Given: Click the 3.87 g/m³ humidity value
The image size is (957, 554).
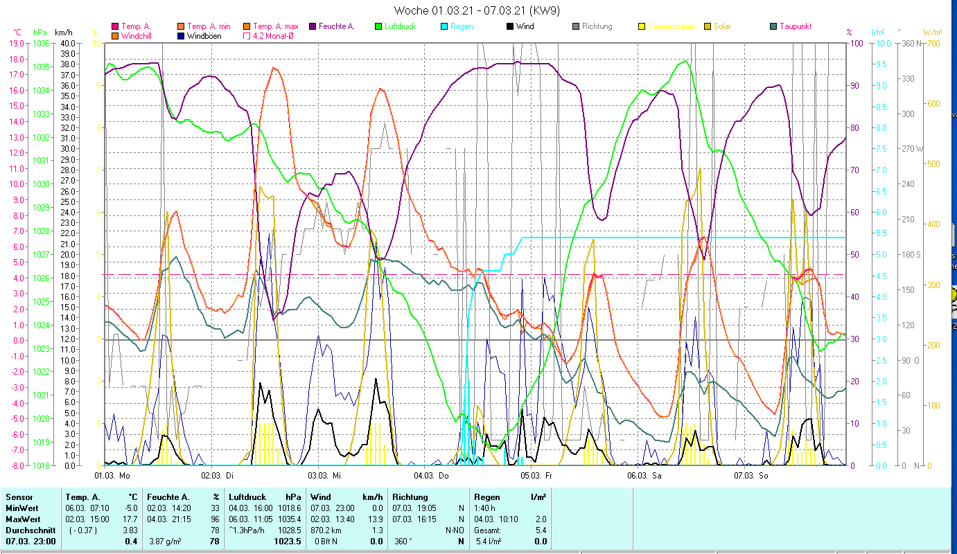Looking at the screenshot, I should tap(165, 542).
